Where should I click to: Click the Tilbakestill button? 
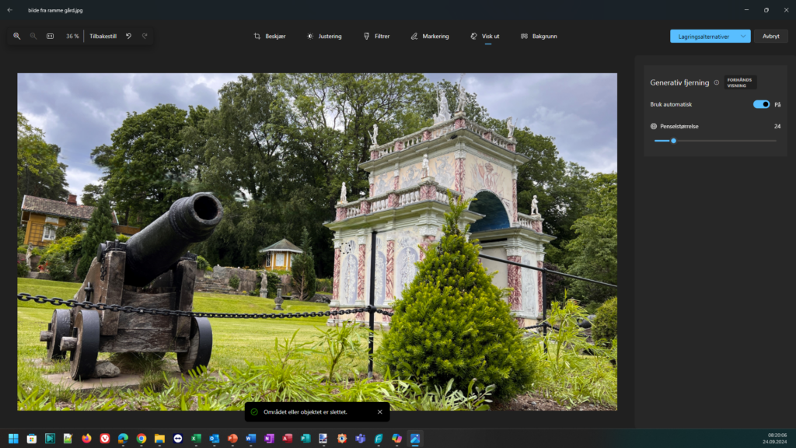tap(103, 36)
